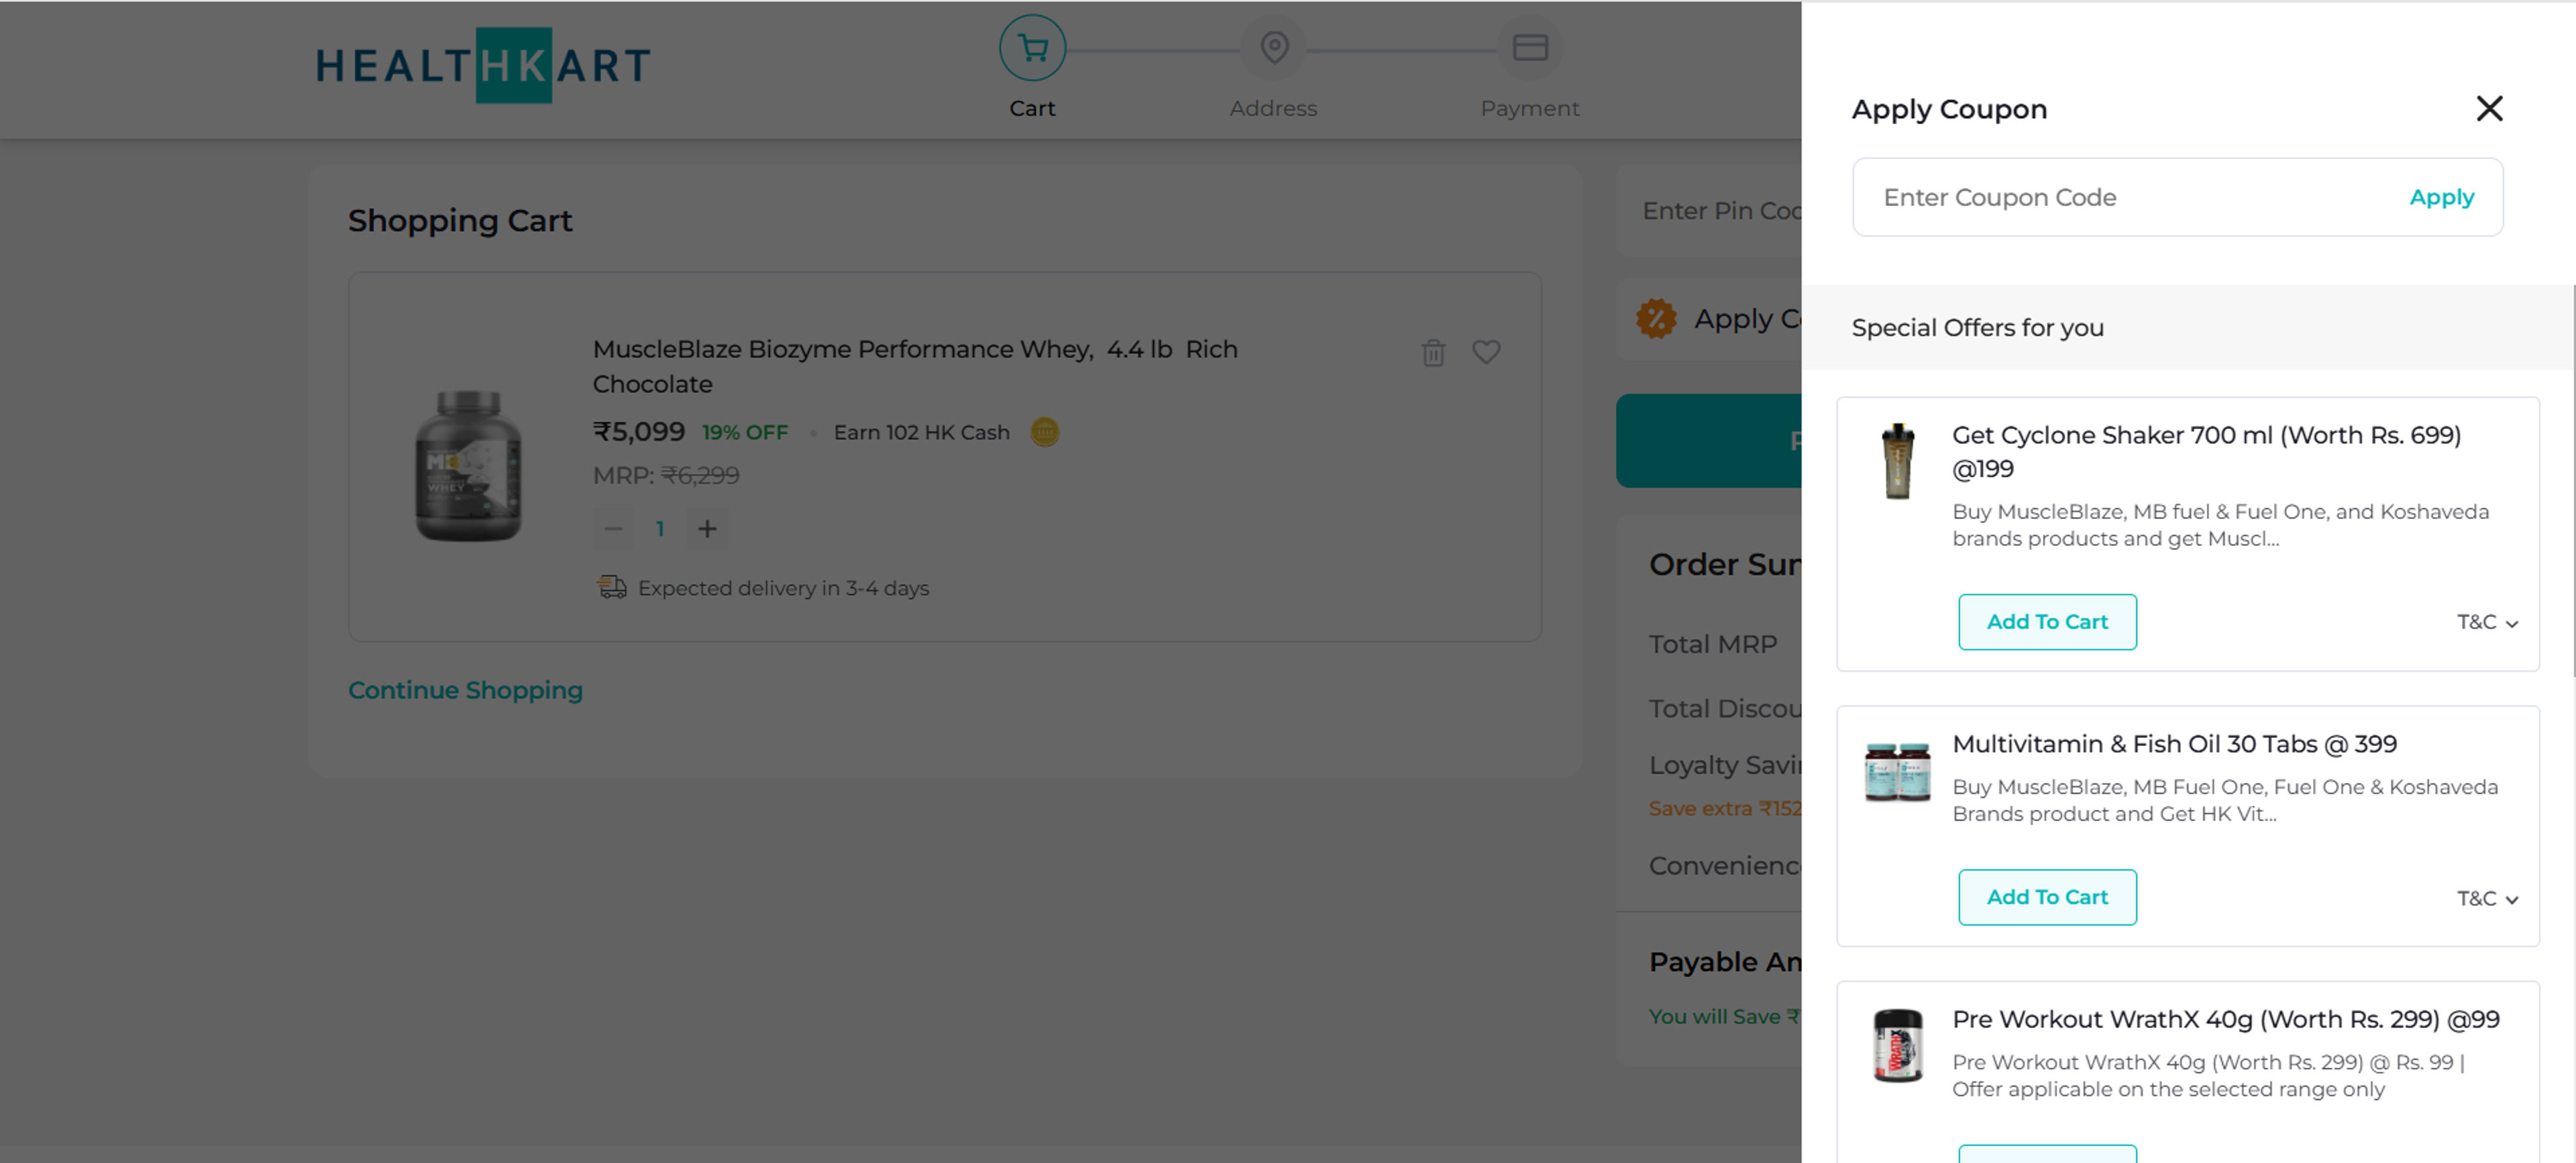
Task: Increase Biozyme Whey quantity with plus
Action: 706,528
